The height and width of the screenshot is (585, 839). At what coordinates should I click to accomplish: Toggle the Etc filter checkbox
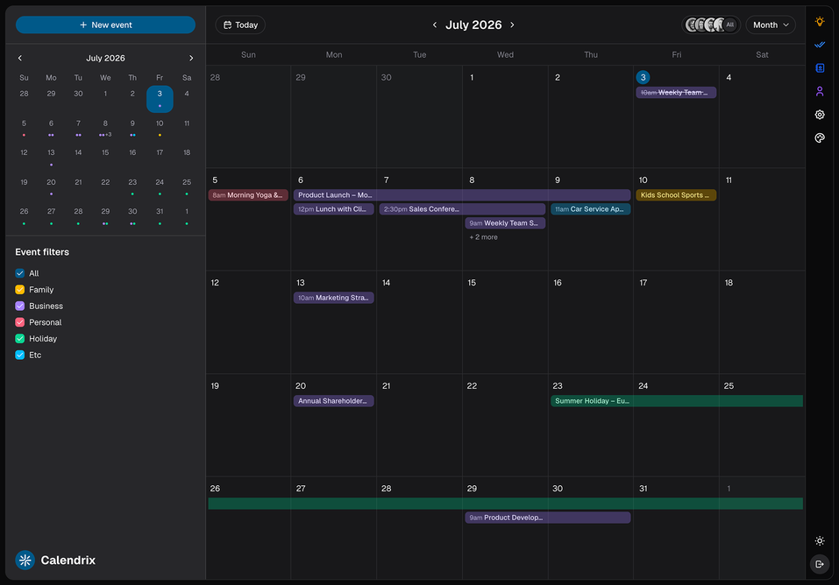click(x=20, y=355)
